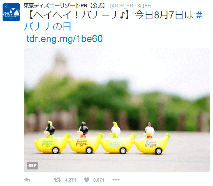Click the Daisy banana car in GIF

152,138
